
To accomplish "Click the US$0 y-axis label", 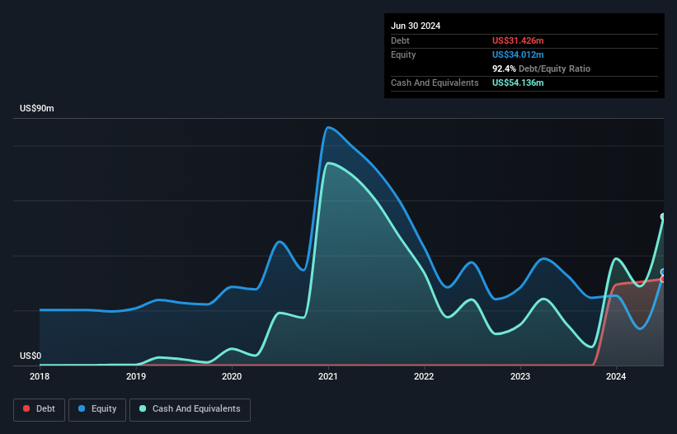I will 31,356.
